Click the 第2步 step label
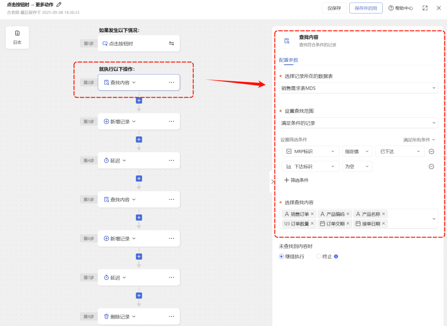 click(89, 82)
